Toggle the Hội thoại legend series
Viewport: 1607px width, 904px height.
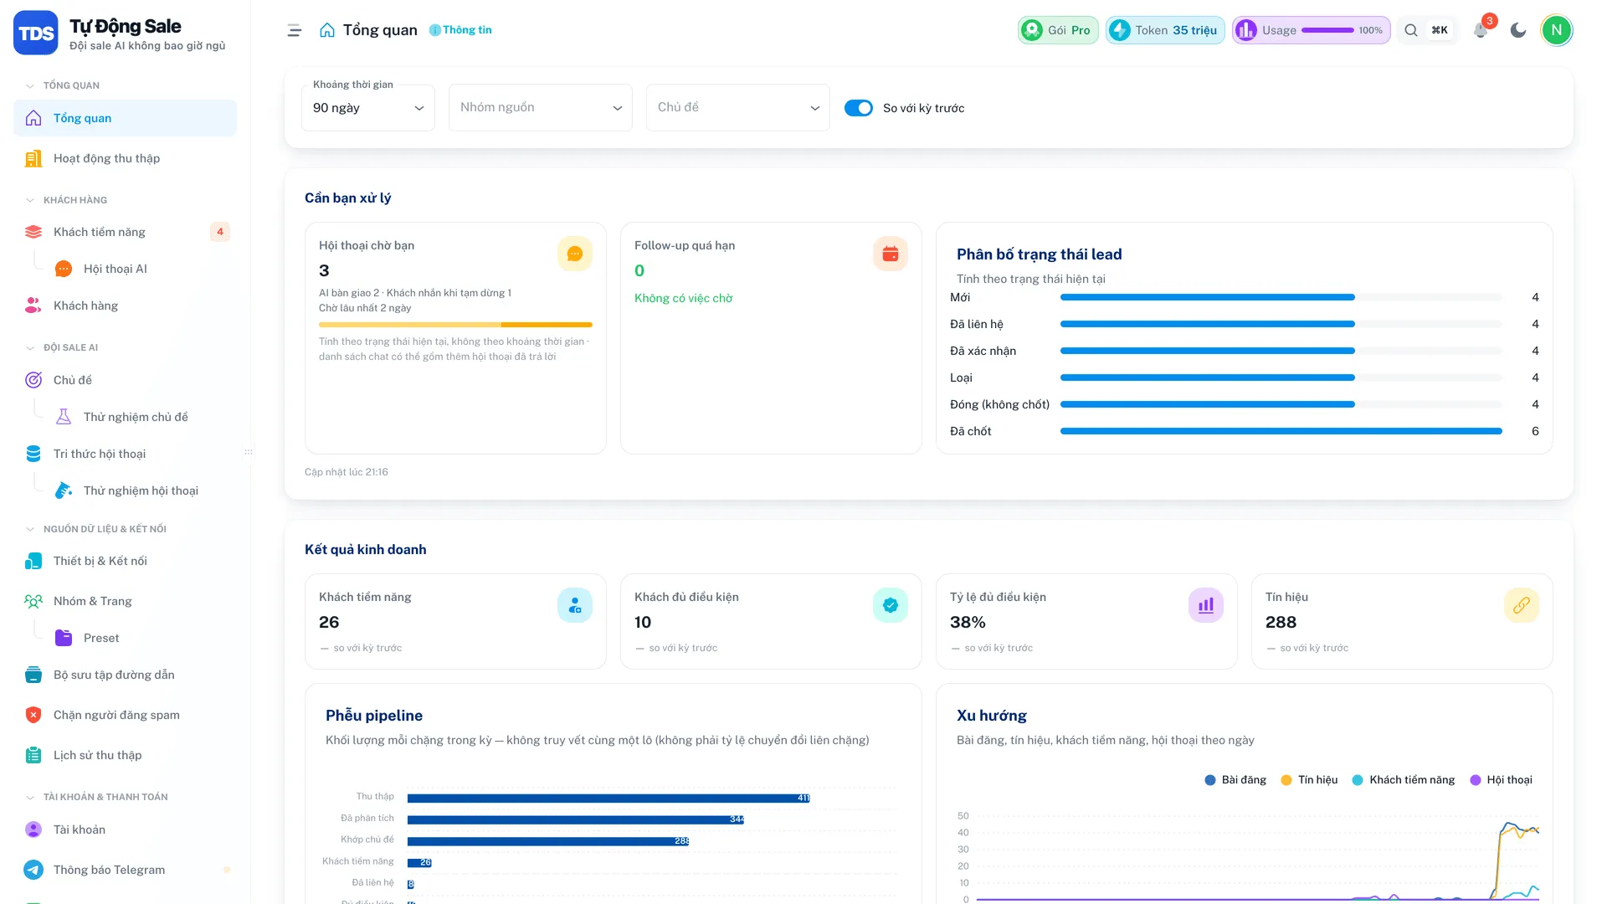[1502, 780]
